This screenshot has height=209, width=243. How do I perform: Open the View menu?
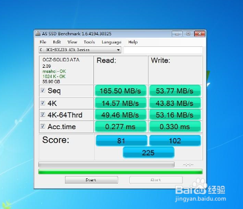click(72, 42)
